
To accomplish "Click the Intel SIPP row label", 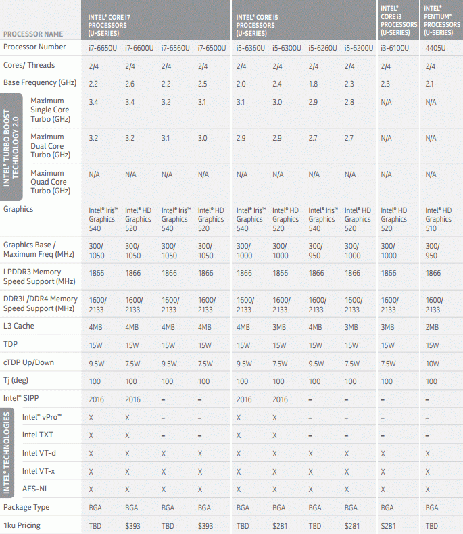I will pos(21,398).
